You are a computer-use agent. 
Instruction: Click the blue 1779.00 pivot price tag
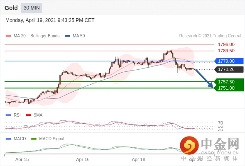click(229, 61)
